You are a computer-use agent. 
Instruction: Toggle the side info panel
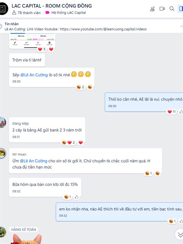[181, 9]
